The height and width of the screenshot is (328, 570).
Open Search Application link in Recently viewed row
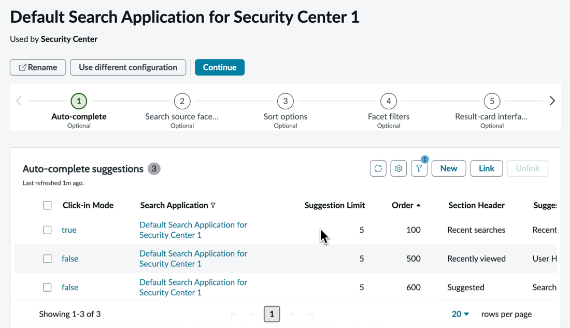pyautogui.click(x=193, y=259)
